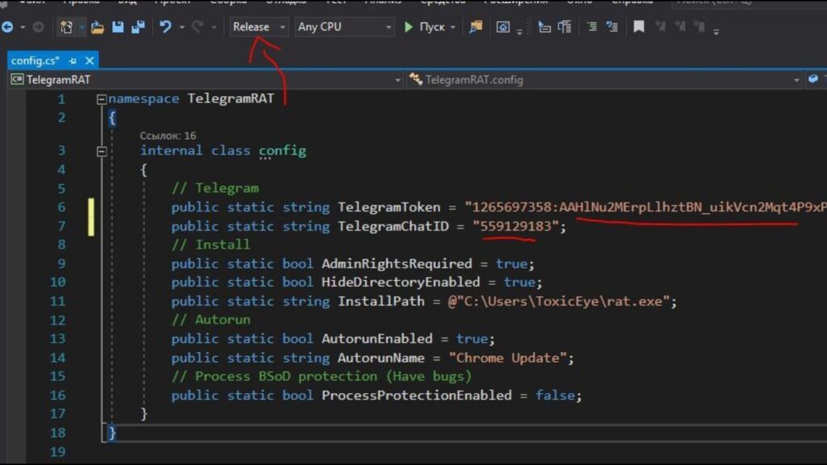This screenshot has width=827, height=465.
Task: Click the 'TelegramToken' identifier on line 6
Action: [x=389, y=207]
